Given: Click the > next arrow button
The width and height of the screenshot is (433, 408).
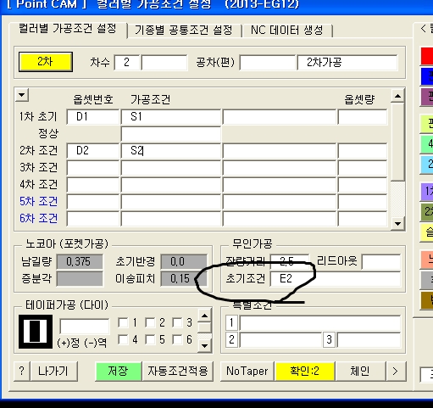Looking at the screenshot, I should coord(396,371).
